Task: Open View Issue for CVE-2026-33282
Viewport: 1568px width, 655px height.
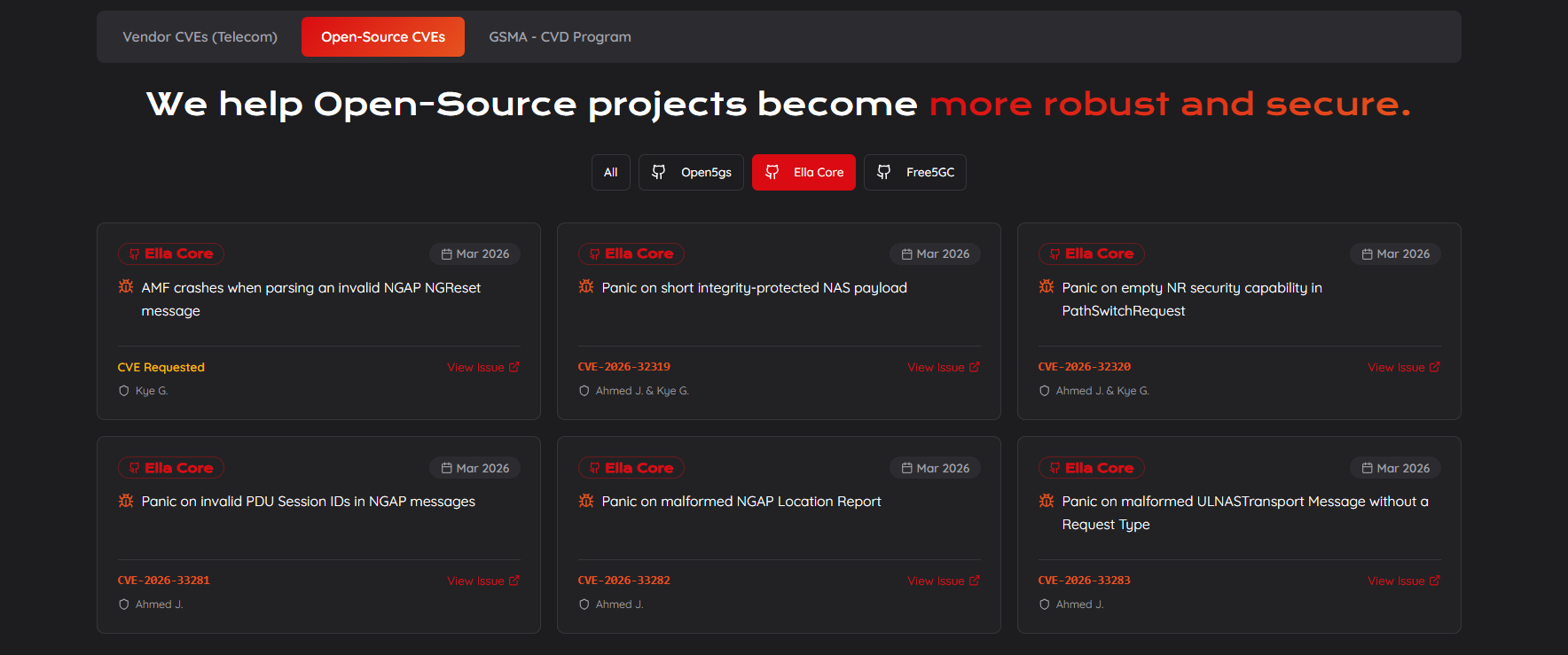Action: pyautogui.click(x=944, y=581)
